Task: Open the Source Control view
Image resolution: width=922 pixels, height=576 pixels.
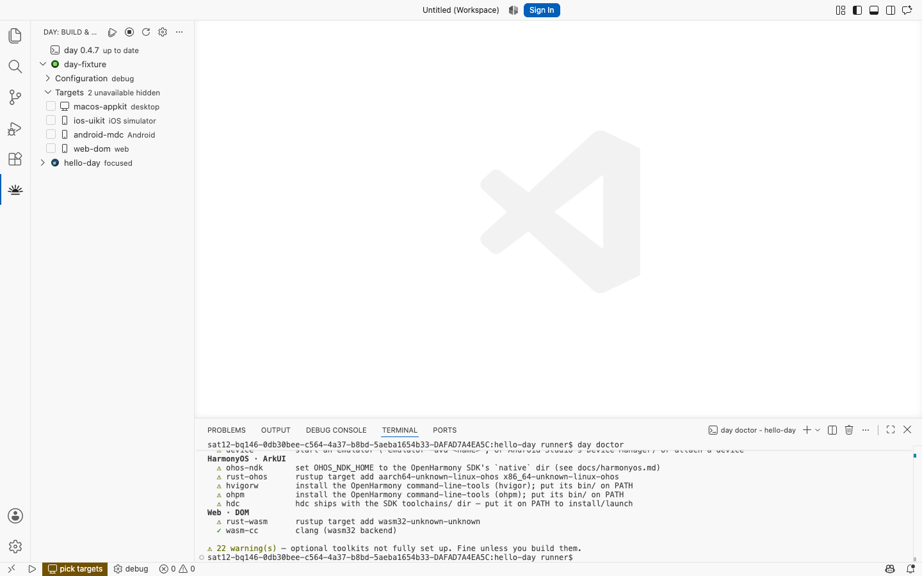Action: tap(15, 97)
